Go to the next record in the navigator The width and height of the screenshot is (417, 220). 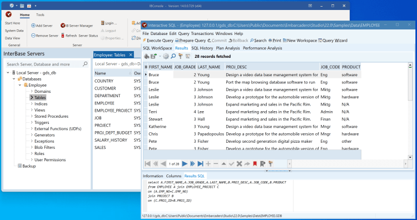[x=185, y=164]
